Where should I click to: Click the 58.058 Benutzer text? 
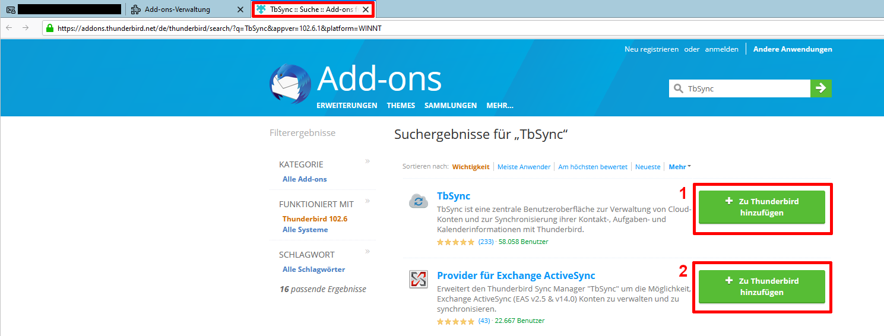[524, 242]
